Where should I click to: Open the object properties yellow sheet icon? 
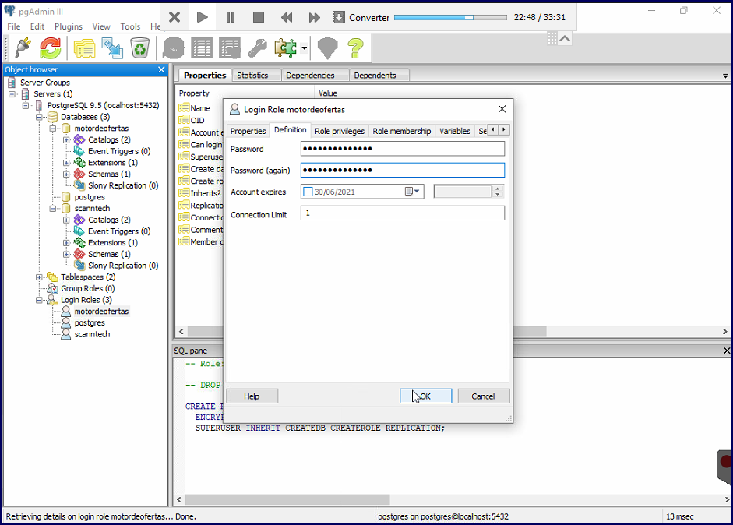(x=84, y=48)
